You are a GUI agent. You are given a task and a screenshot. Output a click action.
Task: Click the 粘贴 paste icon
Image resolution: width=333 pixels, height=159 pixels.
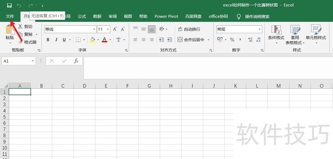(10, 30)
